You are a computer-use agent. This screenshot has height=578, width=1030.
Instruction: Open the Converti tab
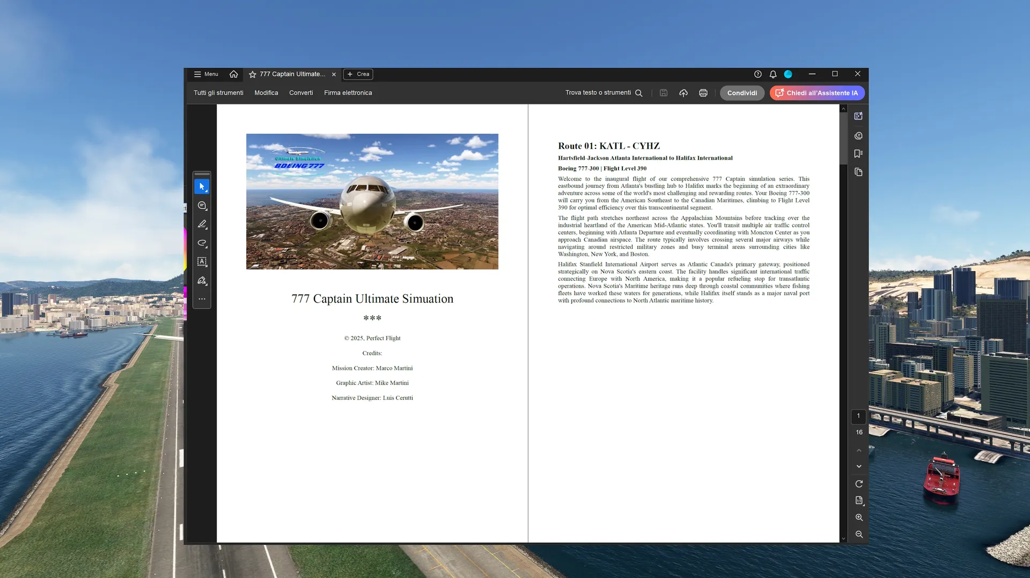pos(301,93)
